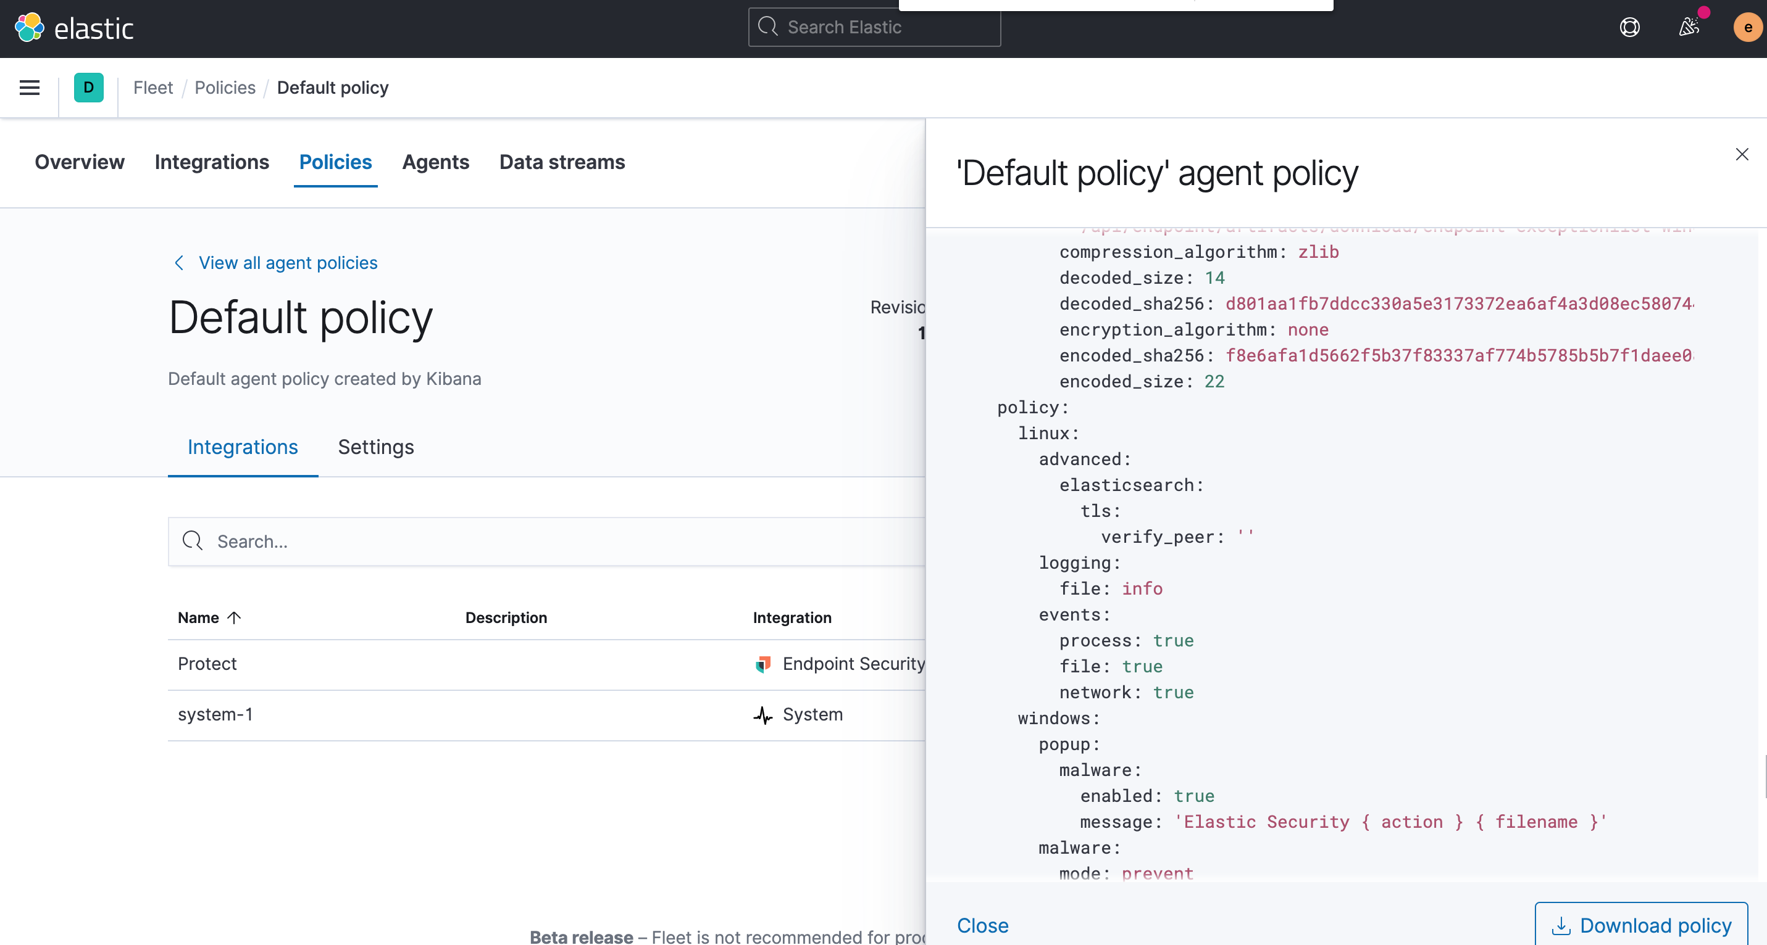Open the newsfeed party icon

(x=1689, y=27)
